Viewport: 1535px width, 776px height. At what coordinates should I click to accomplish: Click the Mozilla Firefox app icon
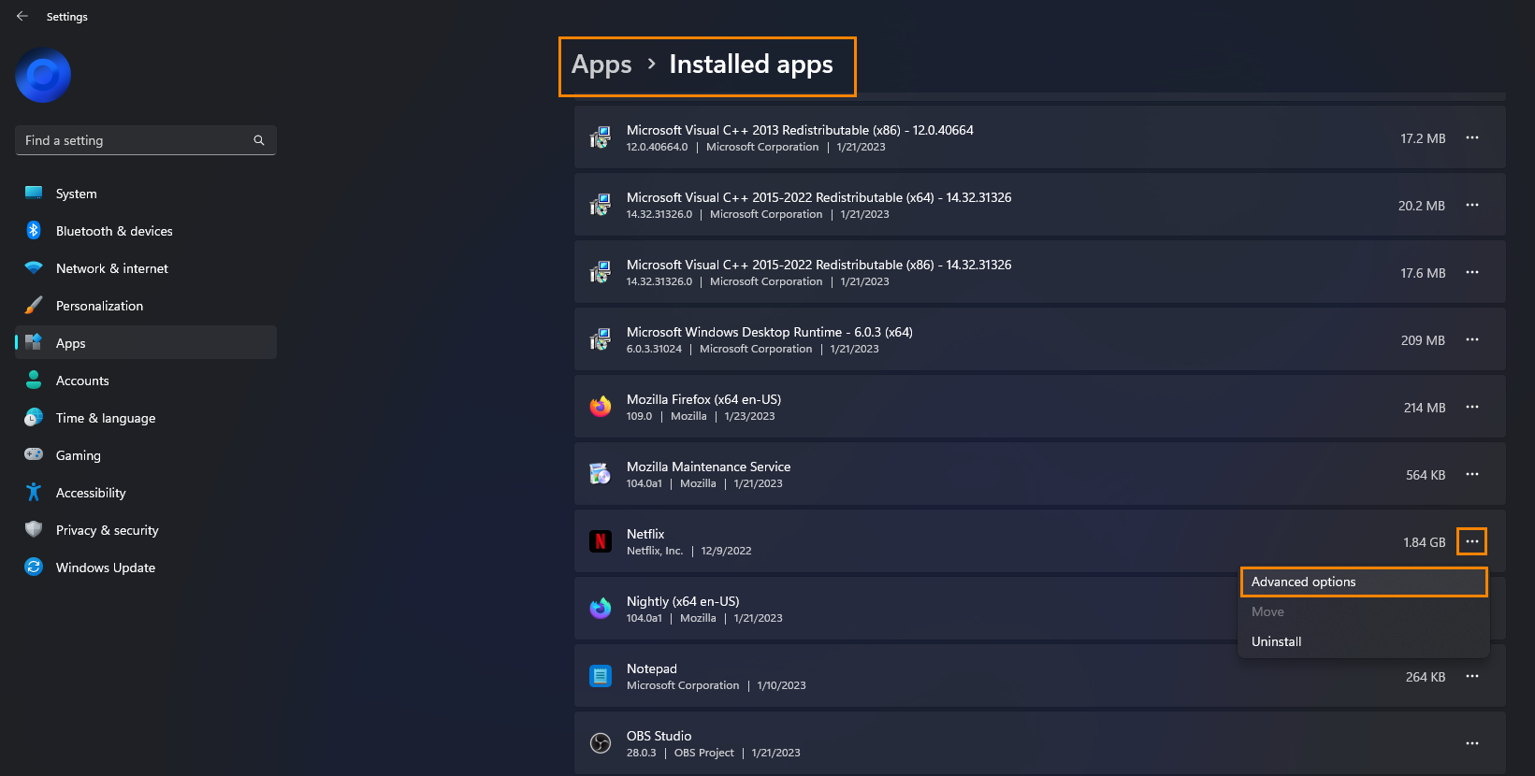tap(601, 407)
